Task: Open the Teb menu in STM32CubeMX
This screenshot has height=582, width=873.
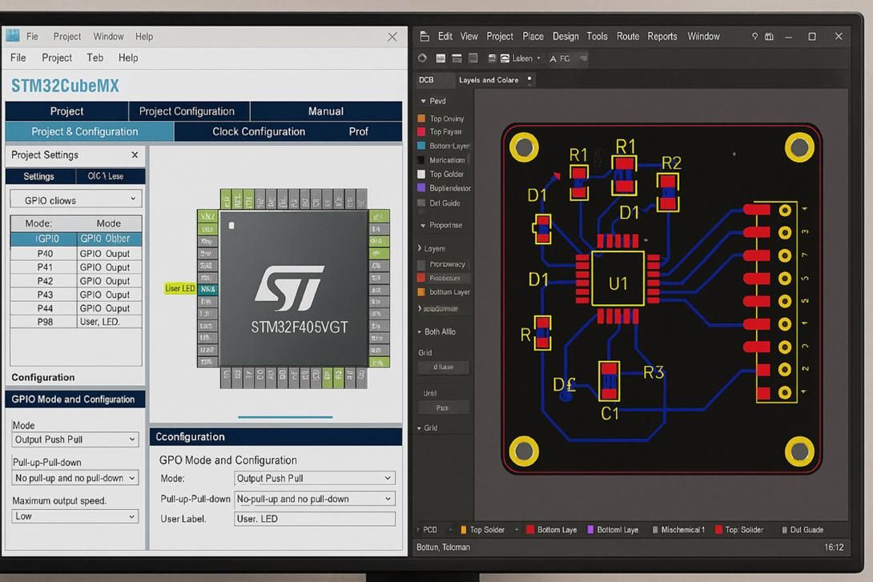Action: (x=95, y=58)
